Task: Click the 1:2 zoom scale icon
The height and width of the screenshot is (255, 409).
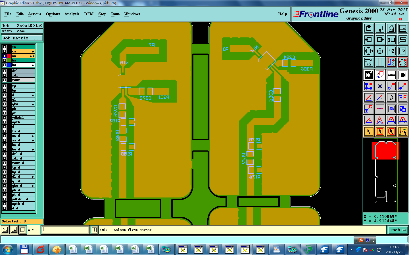Action: (x=391, y=51)
